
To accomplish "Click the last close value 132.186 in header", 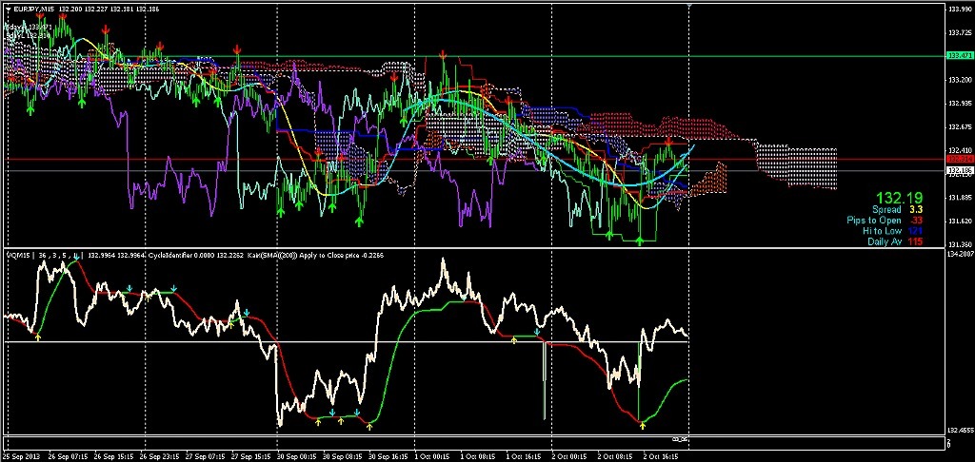I will (x=148, y=10).
